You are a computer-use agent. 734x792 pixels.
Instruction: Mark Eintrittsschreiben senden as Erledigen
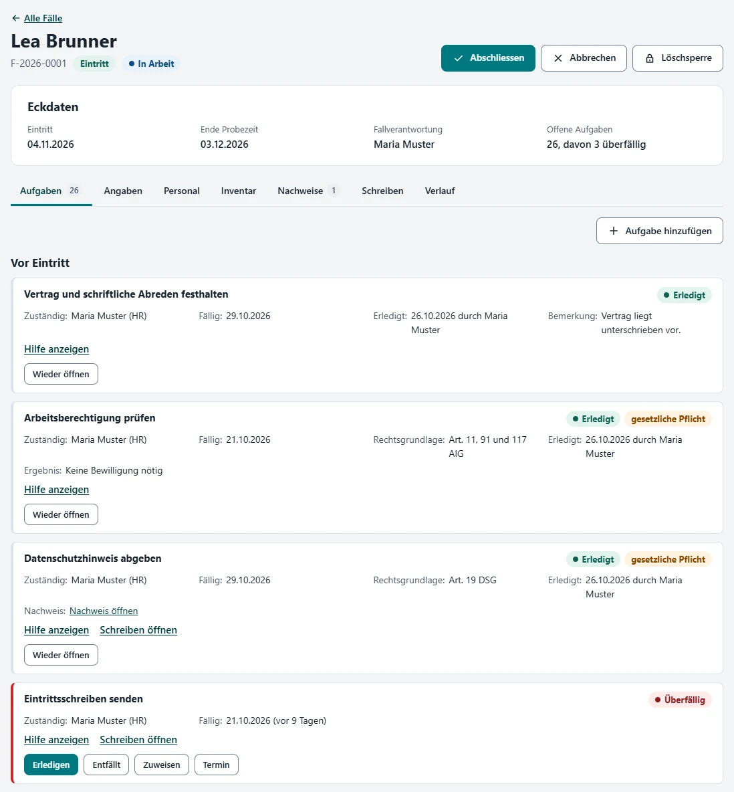pyautogui.click(x=51, y=764)
